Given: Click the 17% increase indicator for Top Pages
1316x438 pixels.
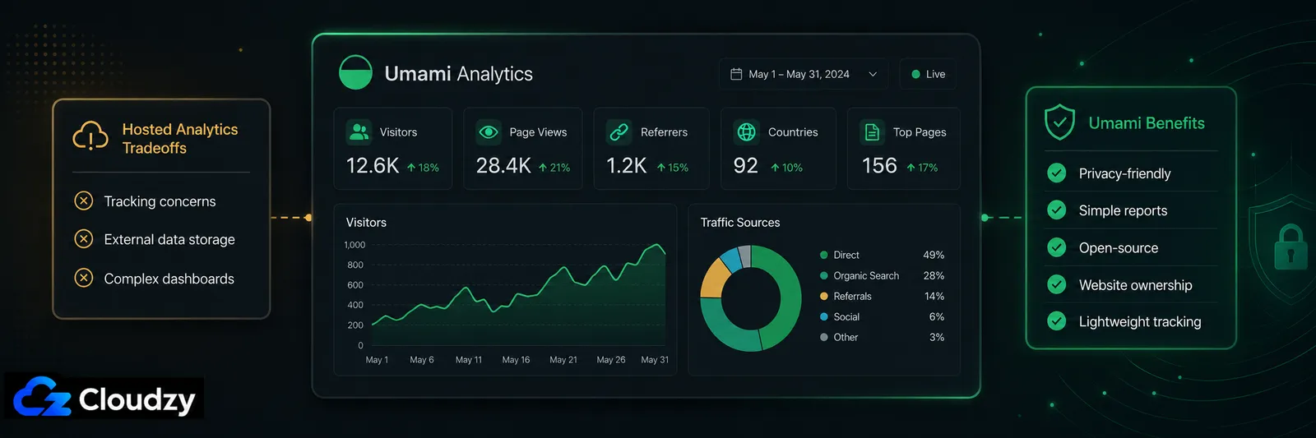Looking at the screenshot, I should [922, 168].
